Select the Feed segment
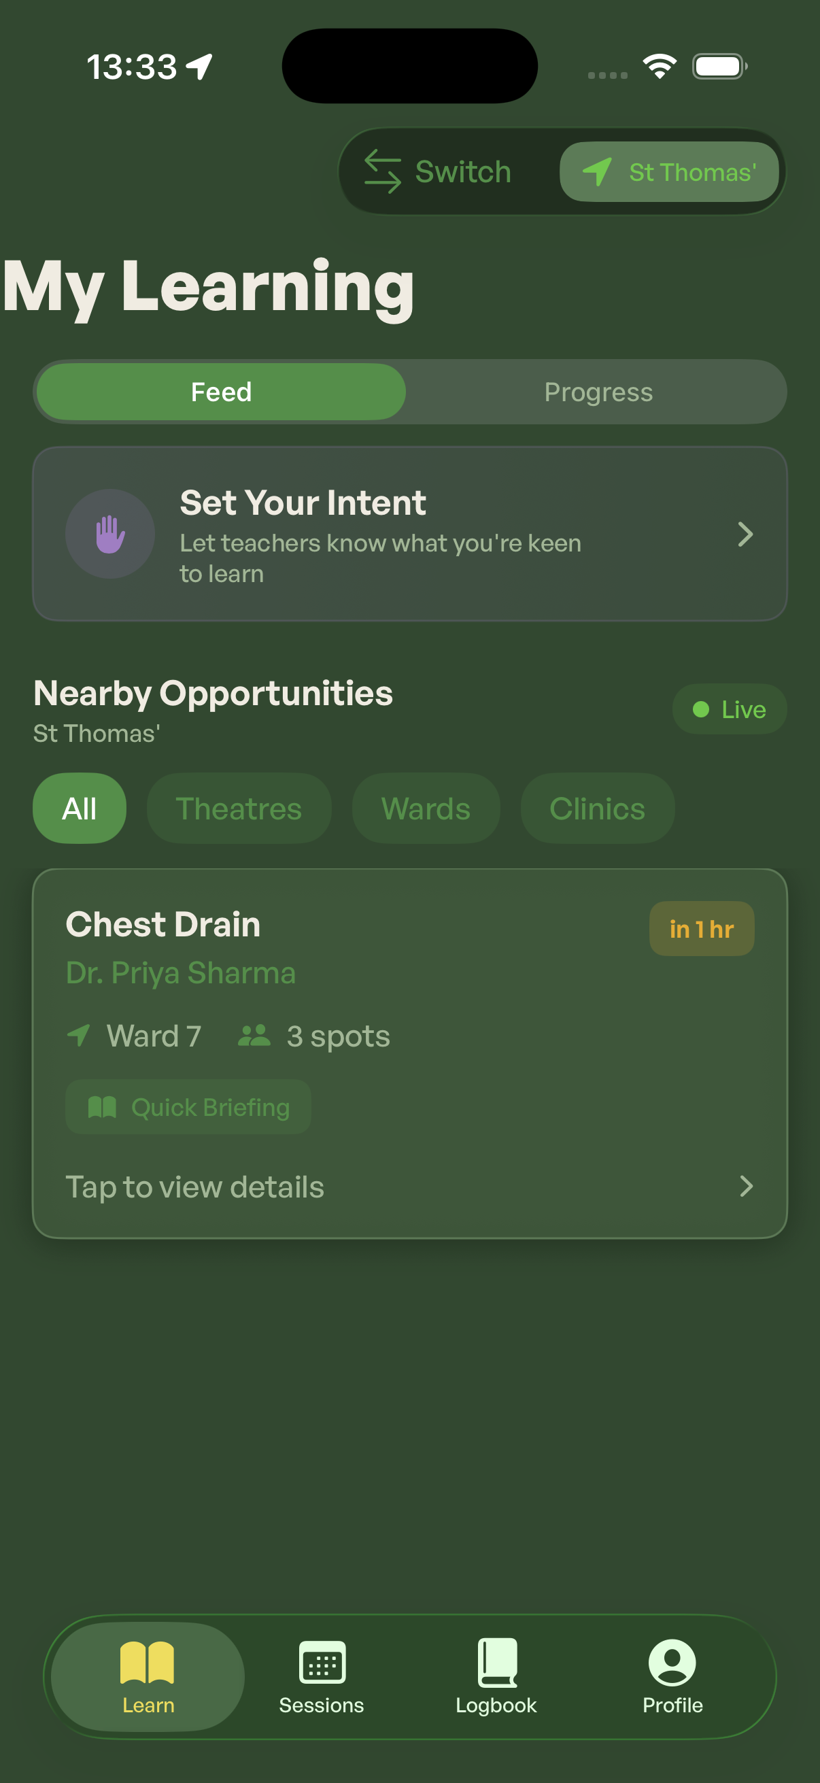Viewport: 820px width, 1783px height. click(x=221, y=392)
